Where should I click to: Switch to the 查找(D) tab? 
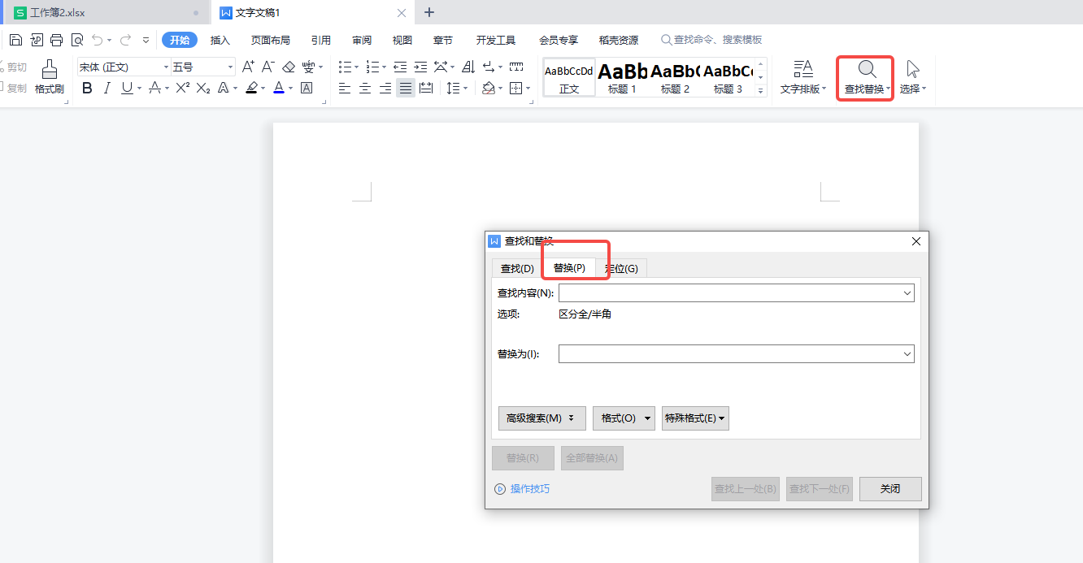tap(517, 268)
